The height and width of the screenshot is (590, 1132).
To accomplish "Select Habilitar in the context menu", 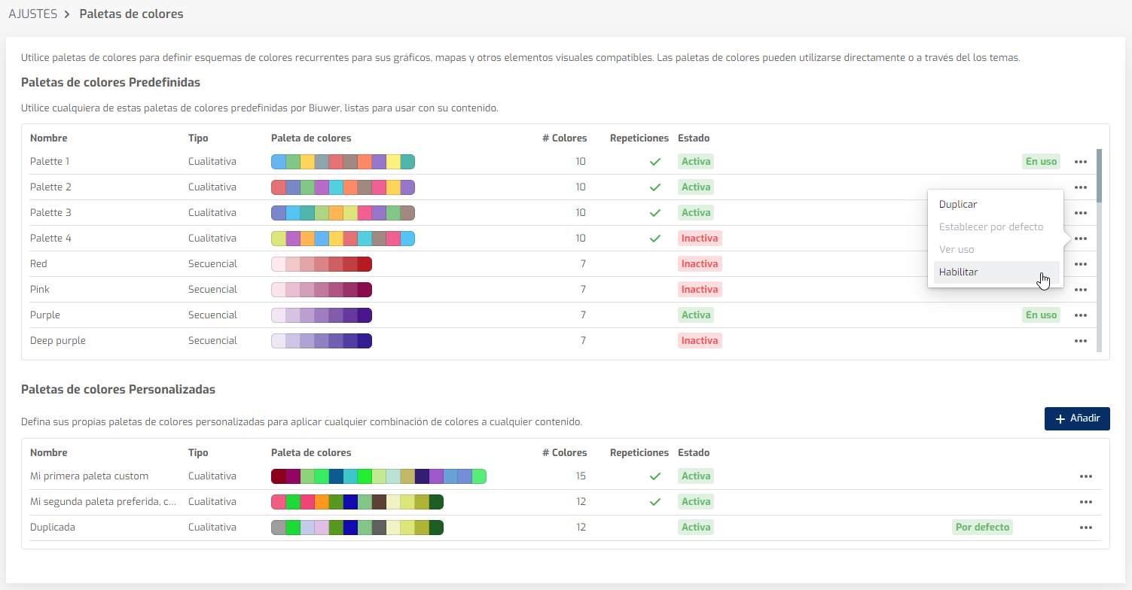I will click(996, 272).
